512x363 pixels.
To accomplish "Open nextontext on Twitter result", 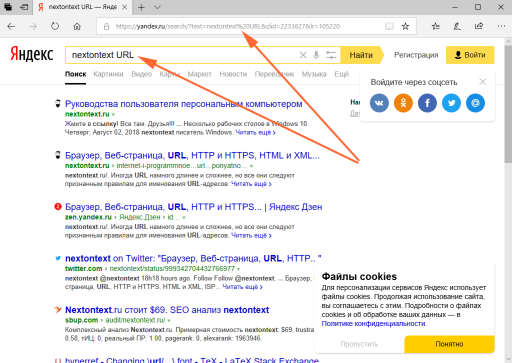I will click(193, 258).
